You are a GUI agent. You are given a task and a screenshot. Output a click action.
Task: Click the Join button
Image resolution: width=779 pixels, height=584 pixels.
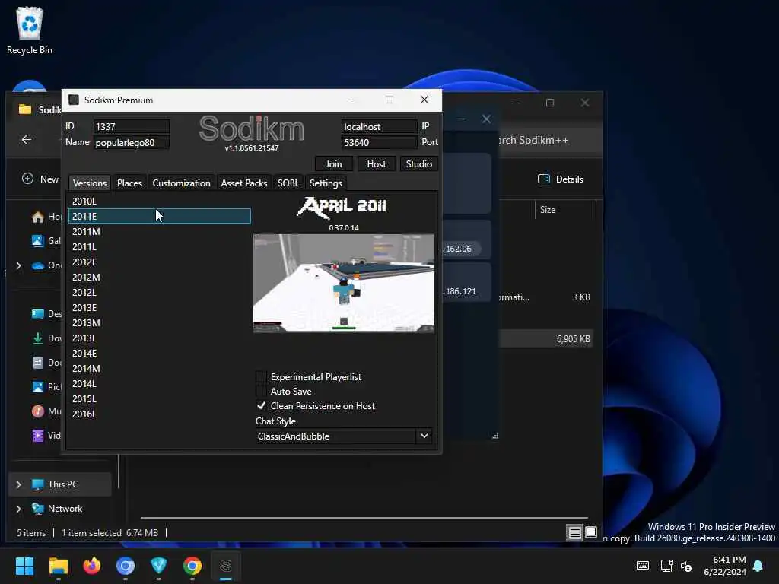tap(334, 164)
